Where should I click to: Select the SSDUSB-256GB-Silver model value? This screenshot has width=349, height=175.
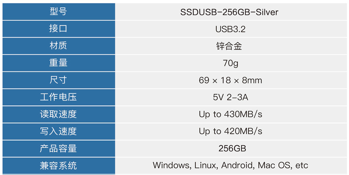point(229,12)
